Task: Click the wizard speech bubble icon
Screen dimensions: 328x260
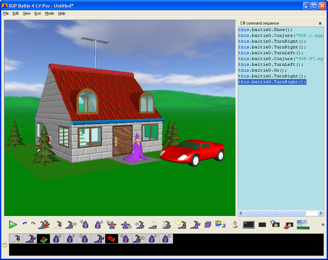Action: point(181,224)
